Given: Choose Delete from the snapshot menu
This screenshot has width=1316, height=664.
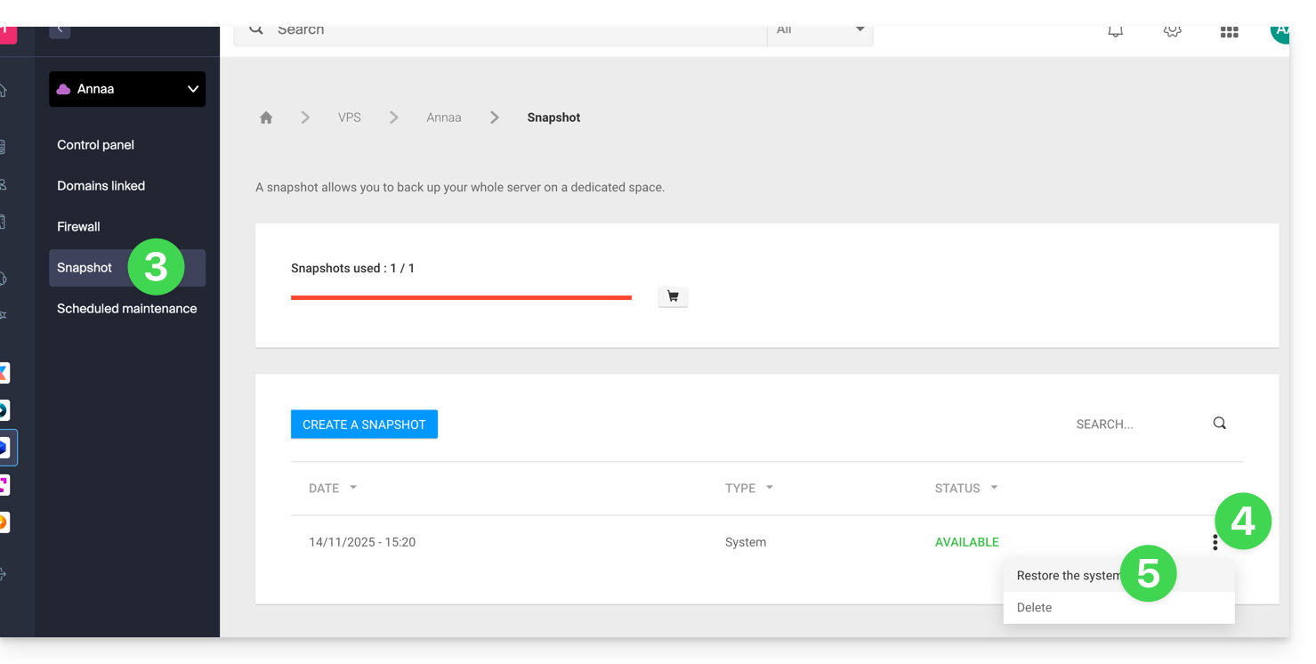Looking at the screenshot, I should click(x=1034, y=608).
